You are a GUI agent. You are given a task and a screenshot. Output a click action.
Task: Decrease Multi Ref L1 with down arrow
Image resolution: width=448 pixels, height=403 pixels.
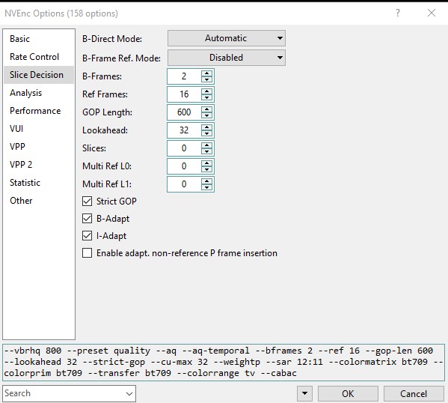(206, 187)
